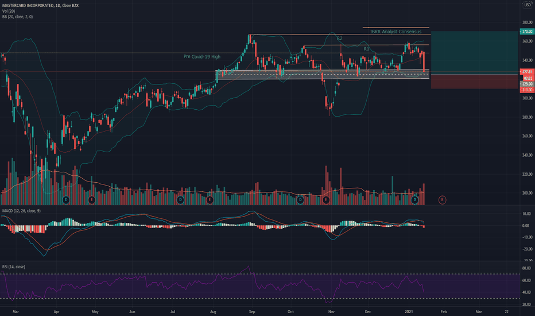The image size is (535, 316).
Task: Click the dividend D marker in October
Action: 300,200
